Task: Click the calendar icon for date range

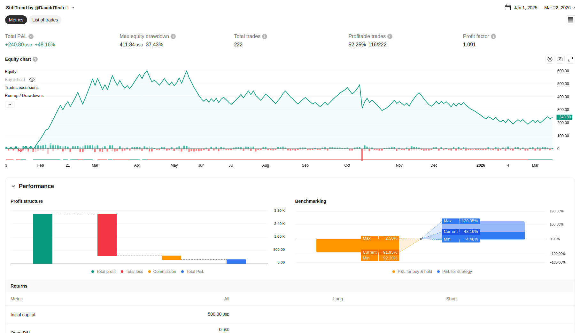Action: coord(508,8)
